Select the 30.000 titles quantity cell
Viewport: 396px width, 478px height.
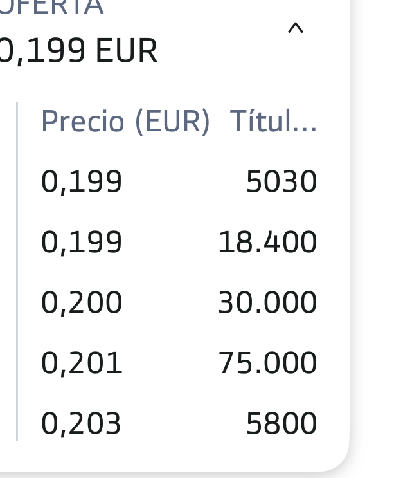268,303
